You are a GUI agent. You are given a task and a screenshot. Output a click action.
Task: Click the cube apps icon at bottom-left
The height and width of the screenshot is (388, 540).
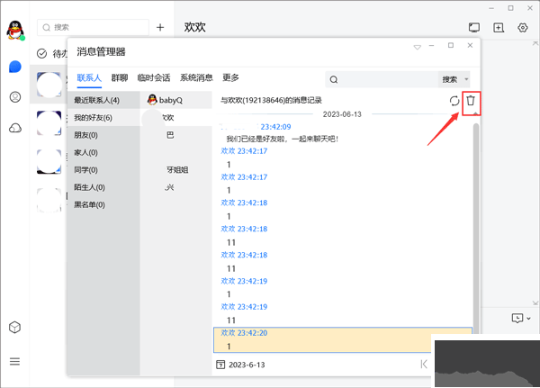pyautogui.click(x=15, y=328)
